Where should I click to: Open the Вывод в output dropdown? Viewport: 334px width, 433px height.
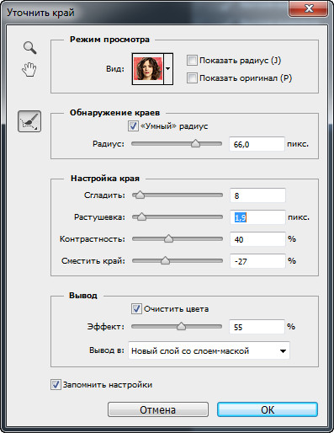coord(209,350)
